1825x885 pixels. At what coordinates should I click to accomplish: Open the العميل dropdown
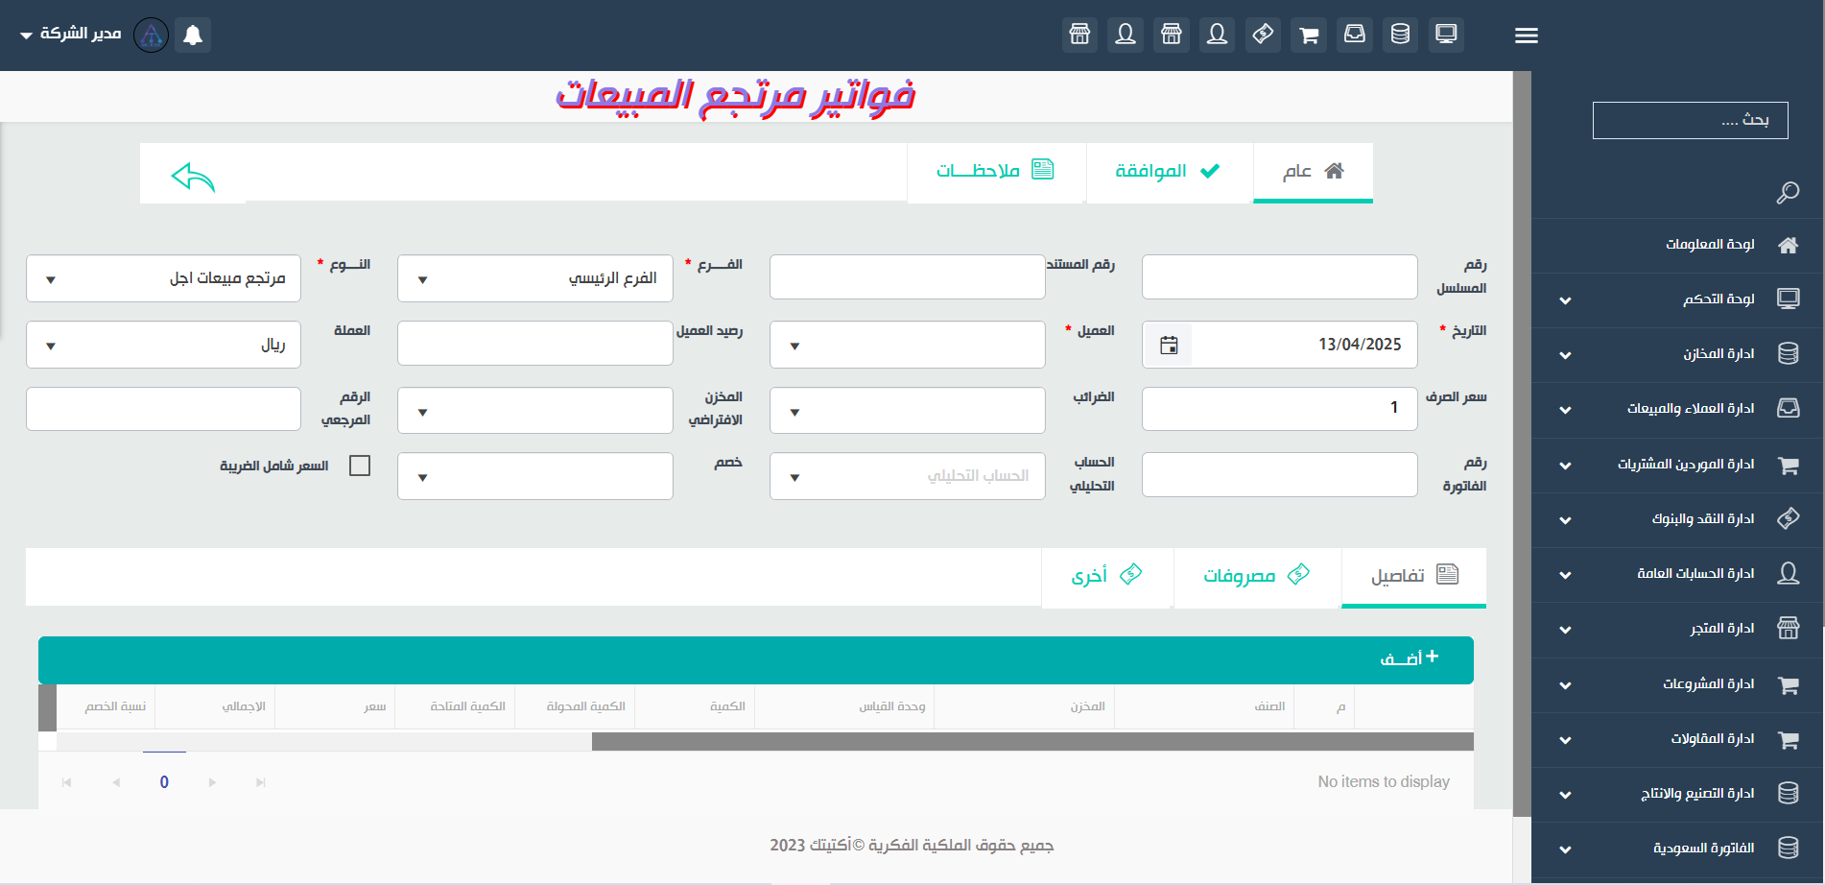tap(908, 345)
